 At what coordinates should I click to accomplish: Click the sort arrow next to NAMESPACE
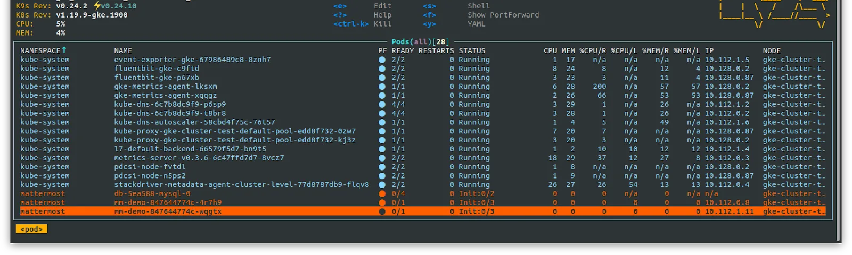(x=64, y=50)
